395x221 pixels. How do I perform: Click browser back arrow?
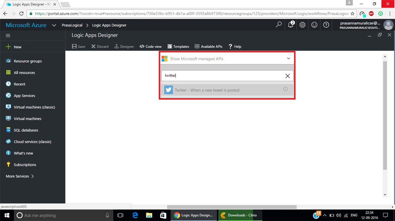(x=5, y=13)
